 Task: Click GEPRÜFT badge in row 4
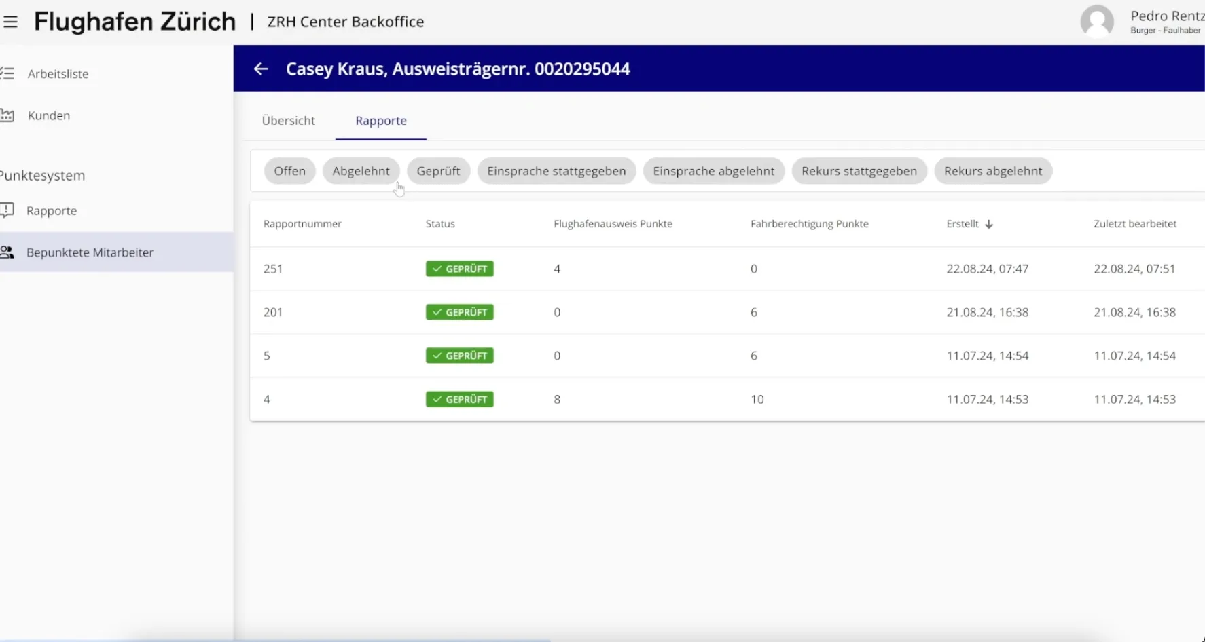click(x=460, y=400)
